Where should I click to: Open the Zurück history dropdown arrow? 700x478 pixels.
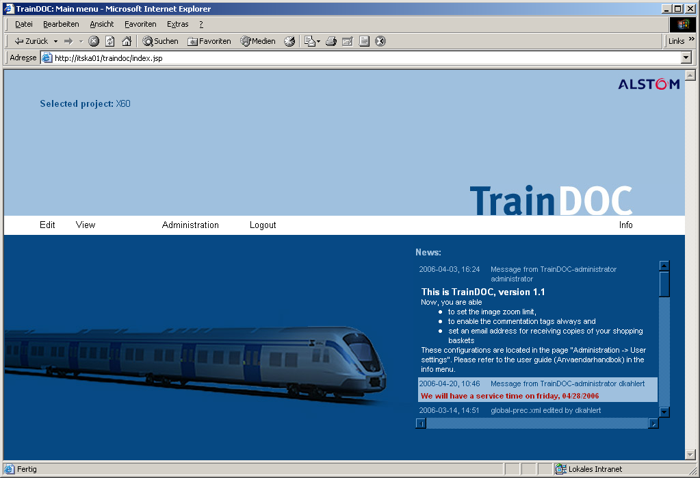click(x=56, y=42)
